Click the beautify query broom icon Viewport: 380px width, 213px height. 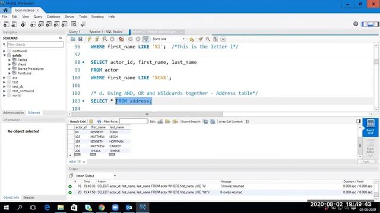pyautogui.click(x=201, y=39)
